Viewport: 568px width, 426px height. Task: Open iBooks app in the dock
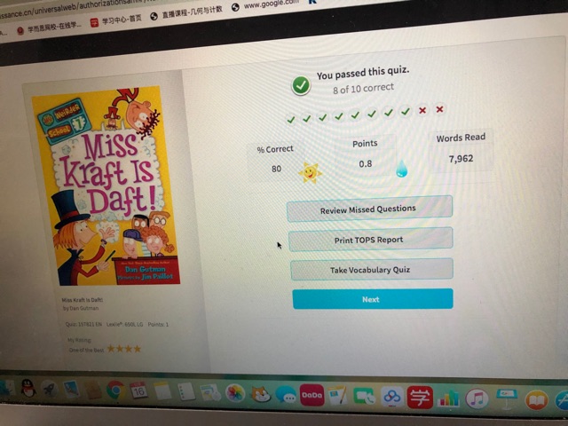point(536,400)
